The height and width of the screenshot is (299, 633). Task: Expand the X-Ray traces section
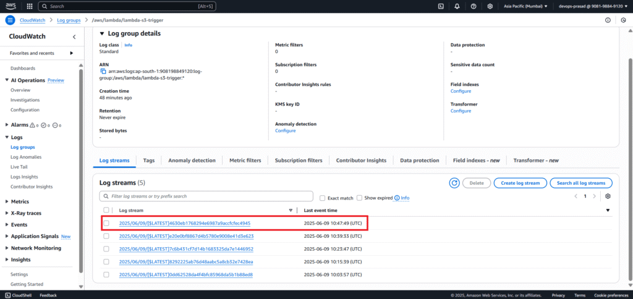(7, 213)
